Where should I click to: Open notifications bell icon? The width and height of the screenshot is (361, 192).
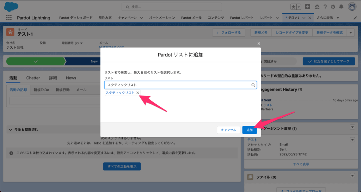(x=341, y=7)
